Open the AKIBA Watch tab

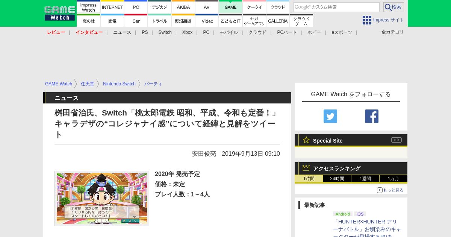[183, 7]
